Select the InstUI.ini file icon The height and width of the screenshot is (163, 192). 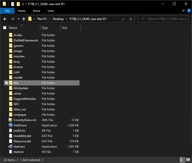[x=11, y=131]
